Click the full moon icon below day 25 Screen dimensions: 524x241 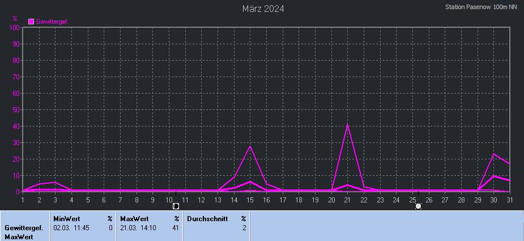coord(419,206)
